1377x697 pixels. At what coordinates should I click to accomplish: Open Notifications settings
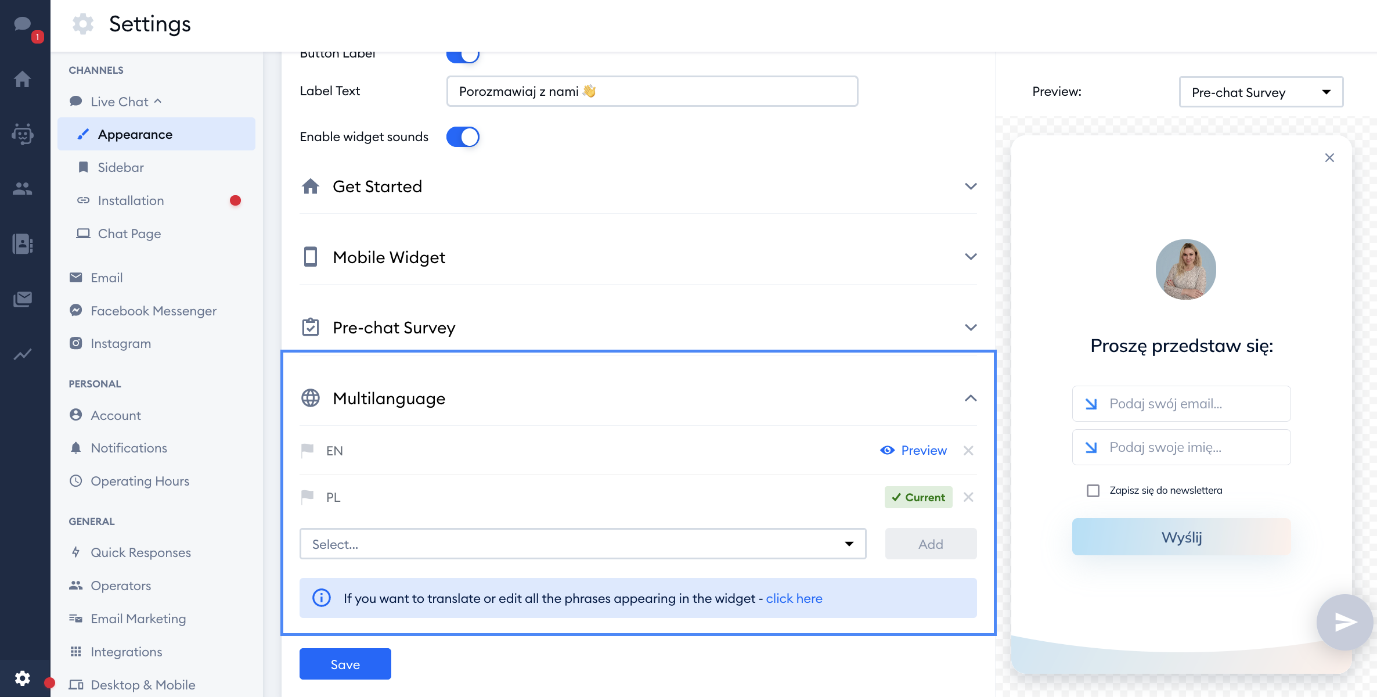coord(128,448)
